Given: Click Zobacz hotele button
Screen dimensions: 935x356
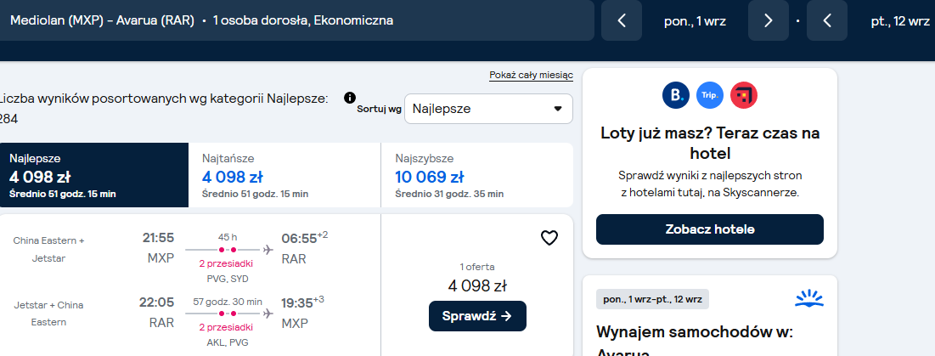Looking at the screenshot, I should click(x=710, y=229).
